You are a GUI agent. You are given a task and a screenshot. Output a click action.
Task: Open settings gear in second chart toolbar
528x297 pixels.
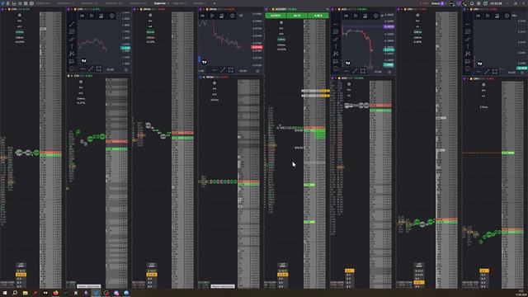pos(233,16)
